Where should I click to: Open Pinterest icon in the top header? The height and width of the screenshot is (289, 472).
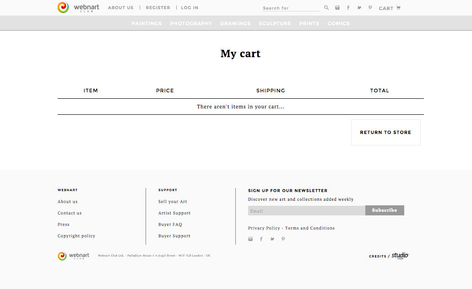coord(370,8)
